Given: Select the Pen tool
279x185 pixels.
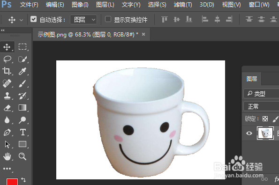Looking at the screenshot, I should [7, 133].
